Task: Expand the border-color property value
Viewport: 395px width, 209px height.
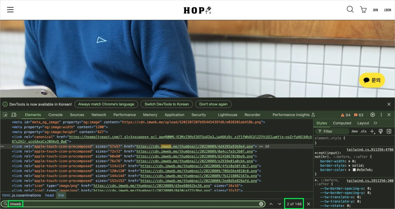Action: click(x=349, y=170)
